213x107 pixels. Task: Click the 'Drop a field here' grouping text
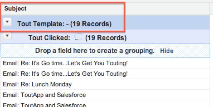tap(95, 51)
